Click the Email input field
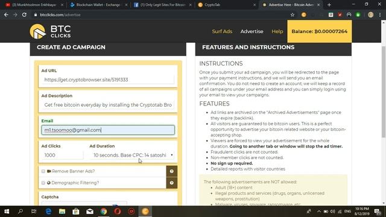This screenshot has width=386, height=217. [108, 130]
